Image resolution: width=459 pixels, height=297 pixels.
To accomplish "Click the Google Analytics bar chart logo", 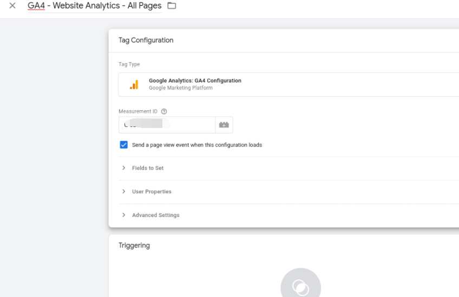I will click(134, 85).
